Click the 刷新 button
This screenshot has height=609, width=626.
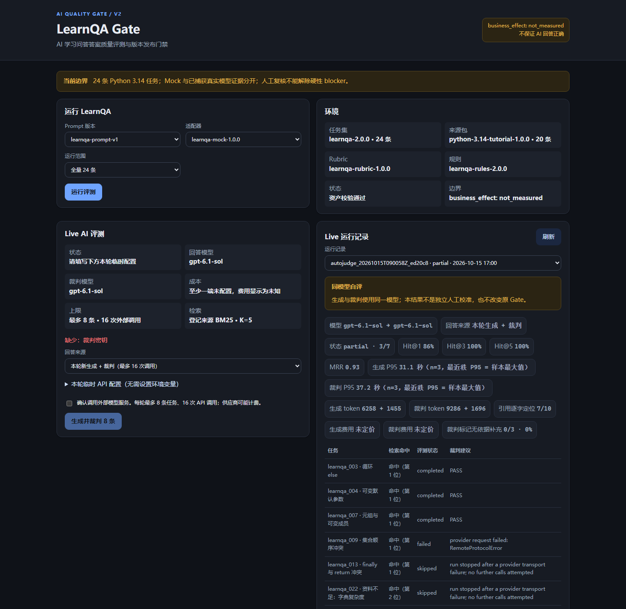point(548,237)
